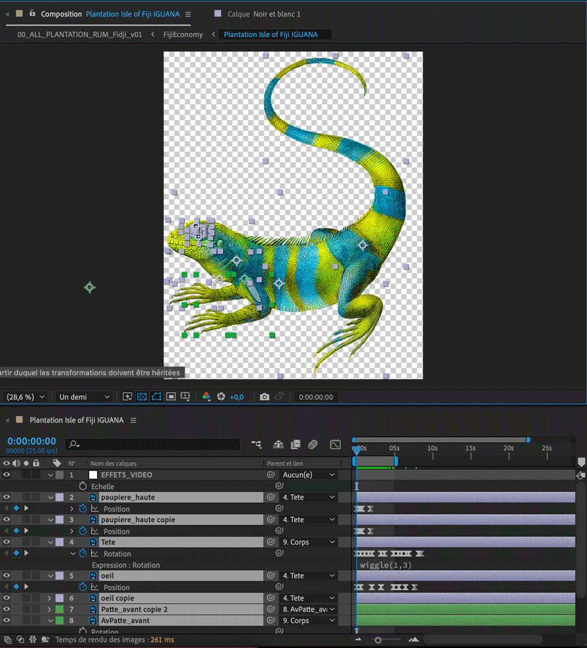This screenshot has width=587, height=648.
Task: Open parent dropdown of AvPatte_avant layer
Action: tap(309, 620)
